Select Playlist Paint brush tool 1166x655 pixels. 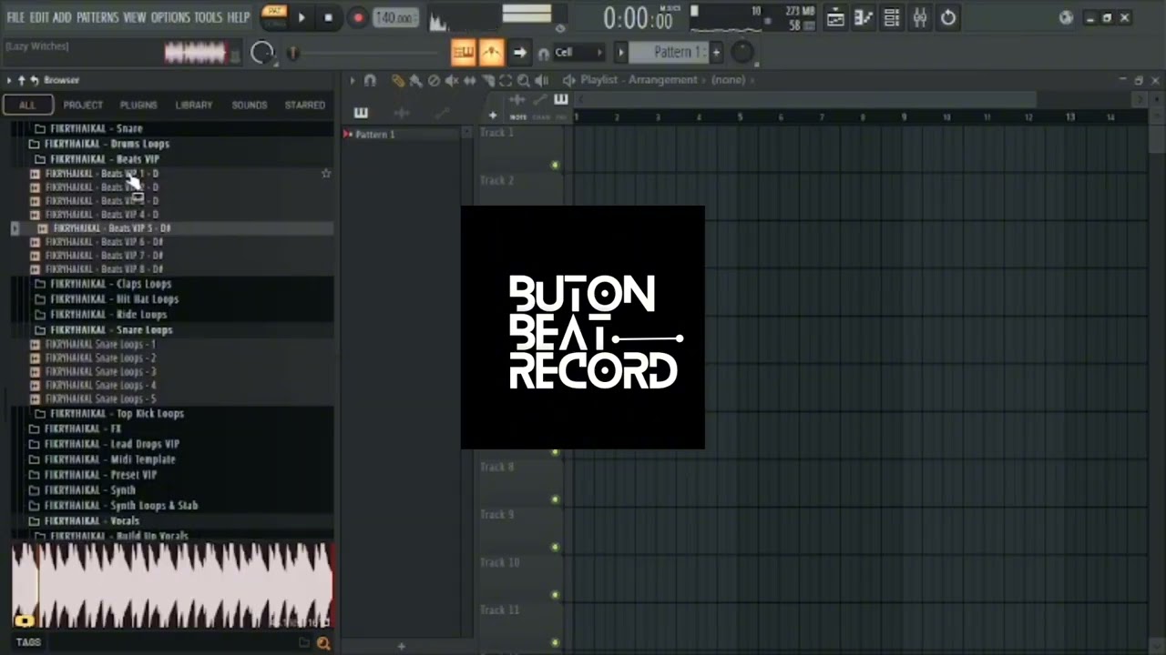415,81
